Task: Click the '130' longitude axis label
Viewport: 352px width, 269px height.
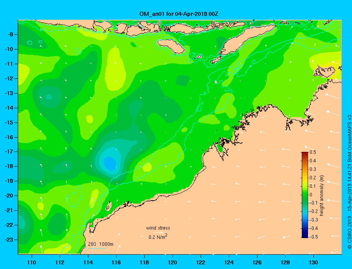Action: [313, 262]
